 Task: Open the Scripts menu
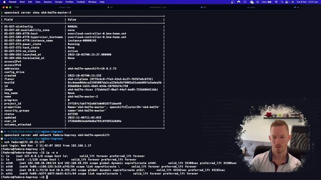tap(59, 2)
